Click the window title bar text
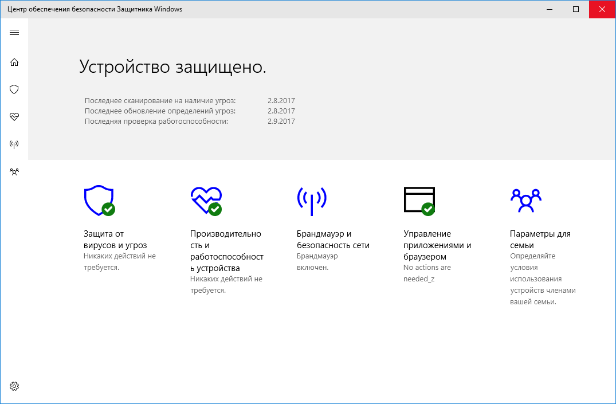The width and height of the screenshot is (616, 404). [95, 9]
